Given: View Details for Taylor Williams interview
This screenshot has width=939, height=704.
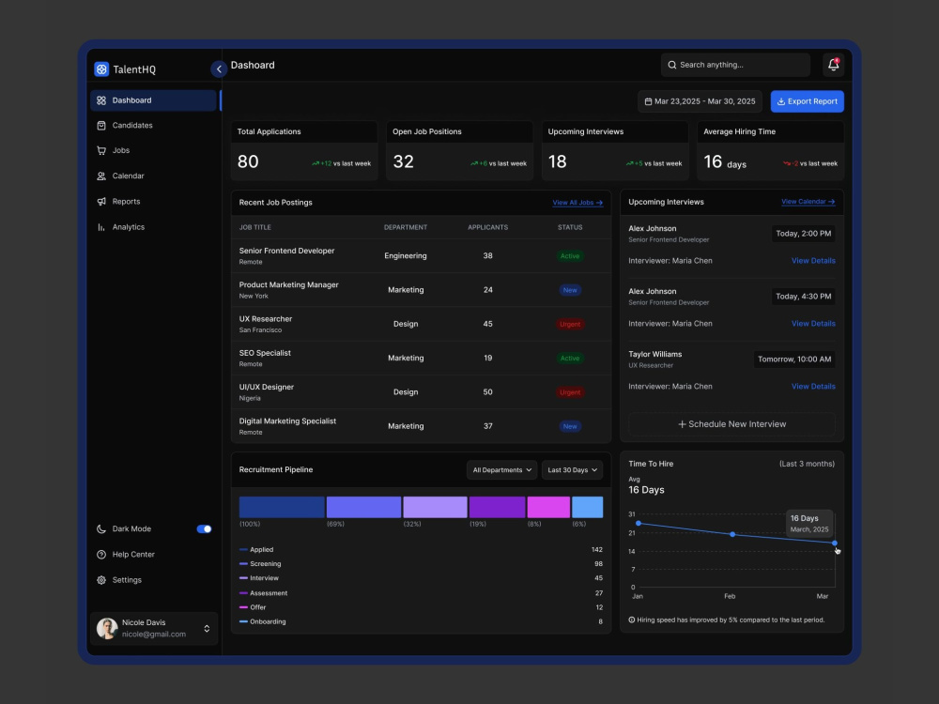Looking at the screenshot, I should [813, 387].
